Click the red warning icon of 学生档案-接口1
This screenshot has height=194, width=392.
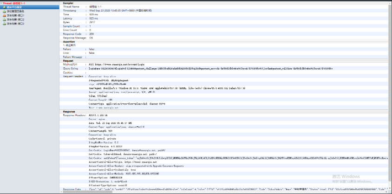click(x=4, y=15)
